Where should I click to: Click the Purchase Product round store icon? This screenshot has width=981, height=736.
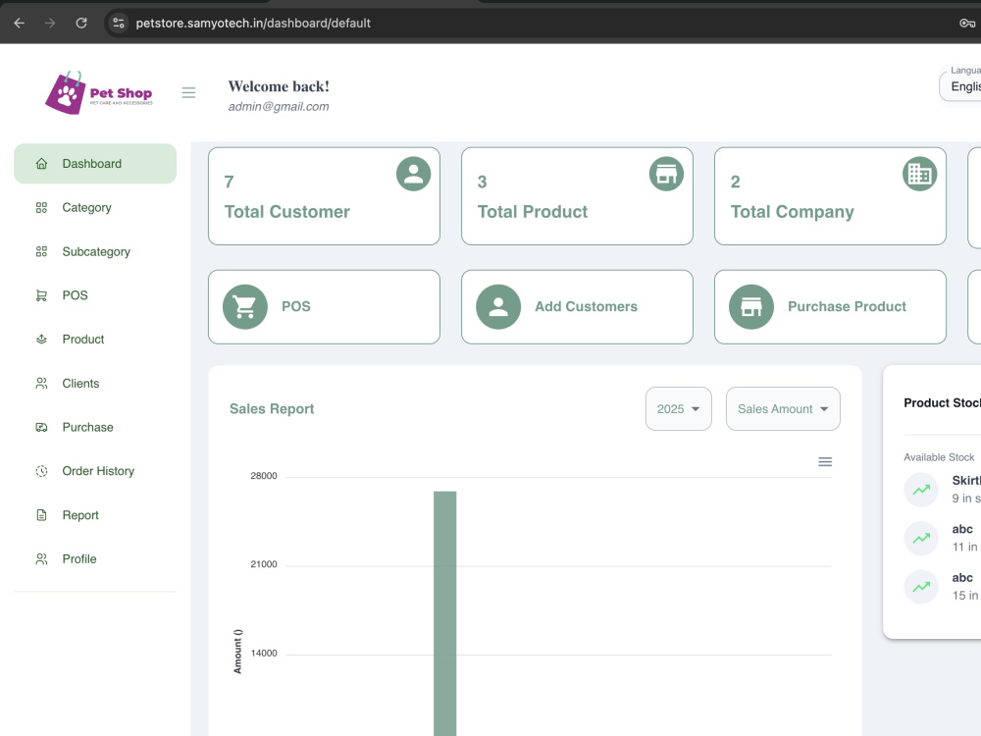(751, 306)
